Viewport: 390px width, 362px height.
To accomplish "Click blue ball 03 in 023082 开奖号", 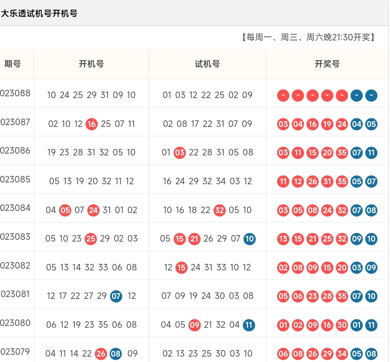I will pos(356,268).
